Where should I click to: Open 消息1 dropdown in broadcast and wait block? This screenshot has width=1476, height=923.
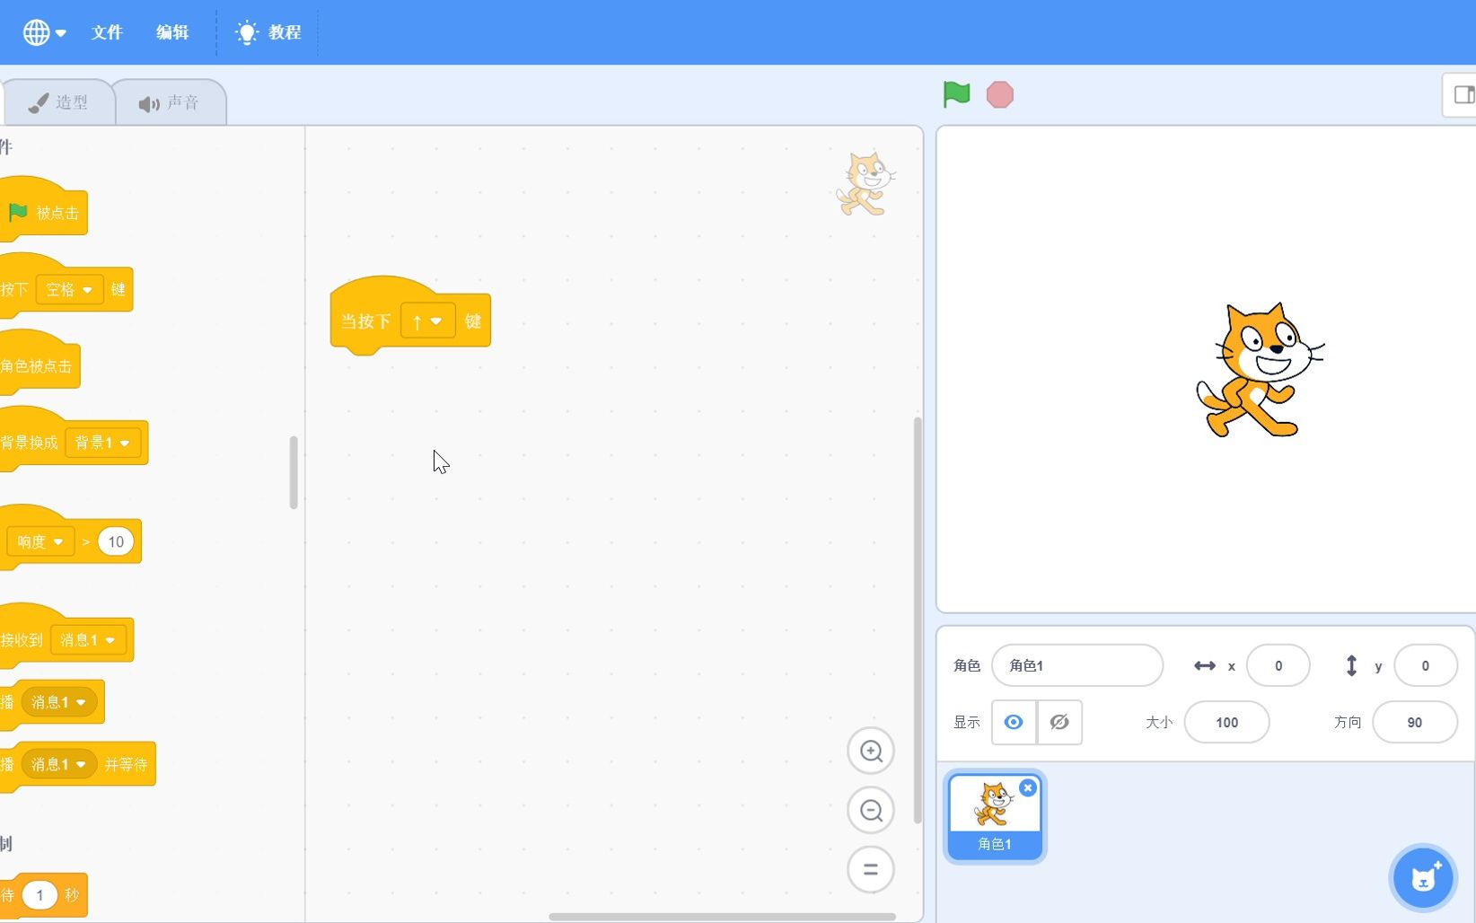59,764
